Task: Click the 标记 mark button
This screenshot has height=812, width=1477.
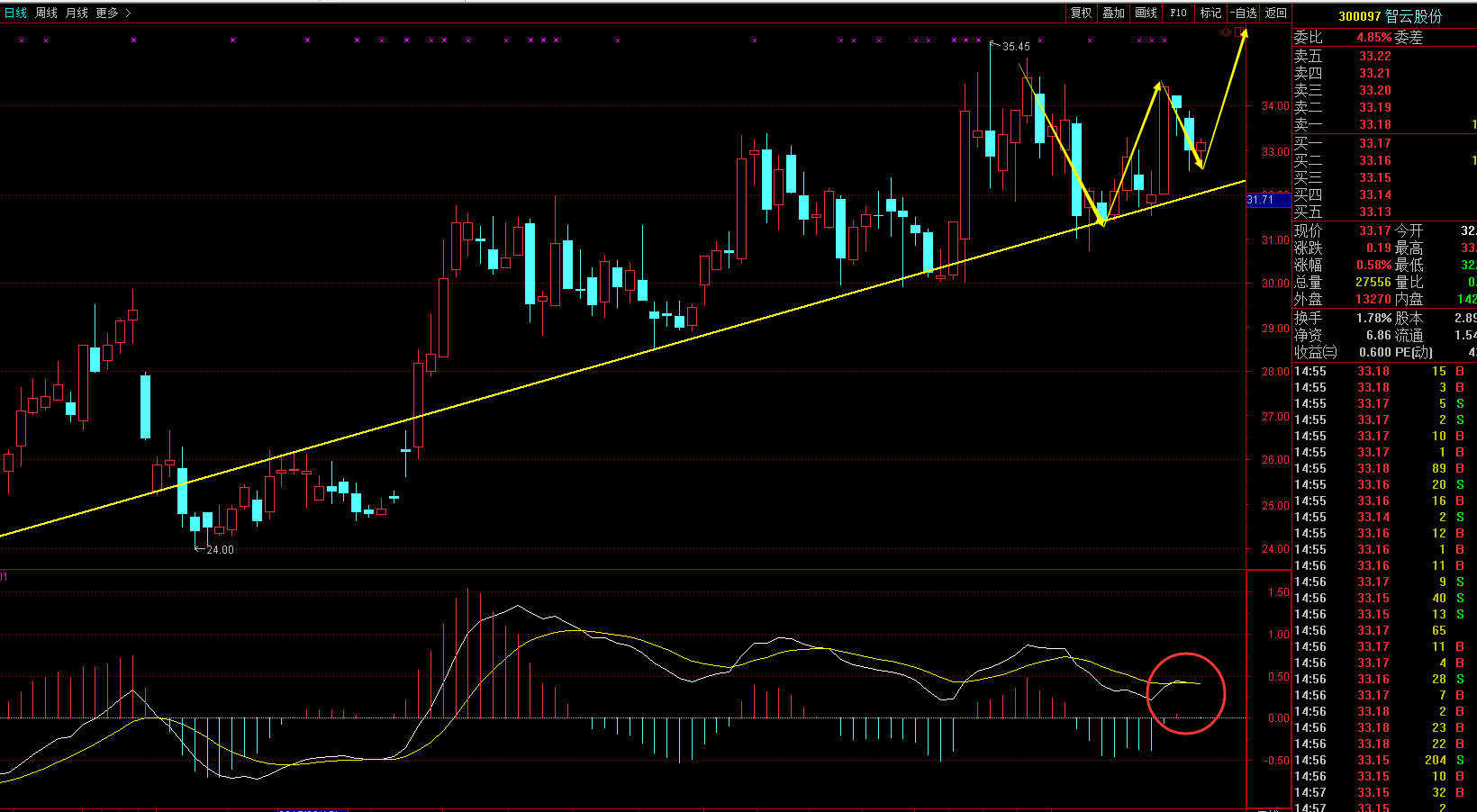Action: tap(1210, 13)
